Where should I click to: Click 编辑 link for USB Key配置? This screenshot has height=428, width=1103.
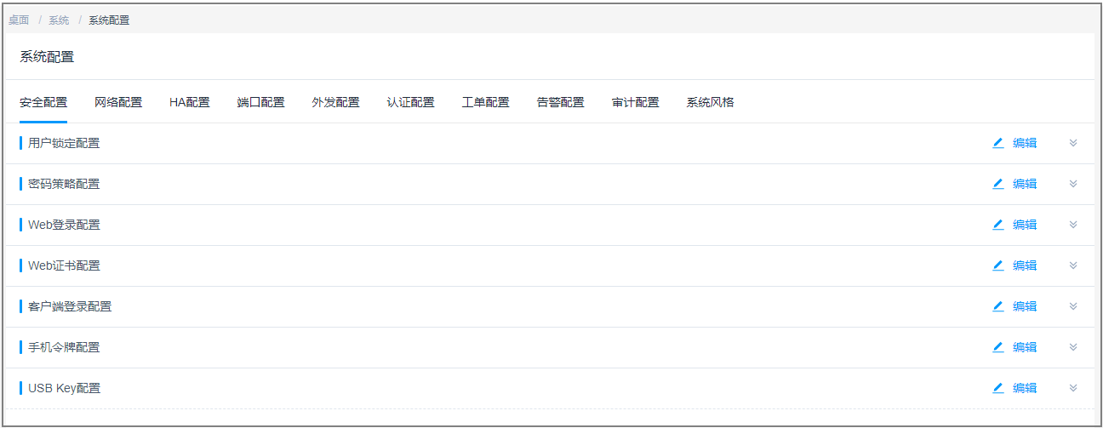coord(1025,388)
